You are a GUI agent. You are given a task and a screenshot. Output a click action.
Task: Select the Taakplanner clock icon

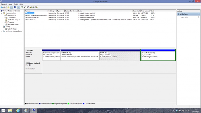click(6, 15)
